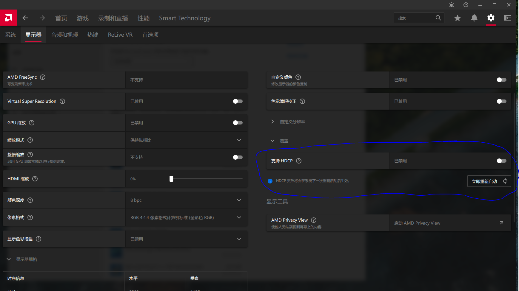Image resolution: width=519 pixels, height=291 pixels.
Task: Switch to 音频和视频 settings tab
Action: point(64,35)
